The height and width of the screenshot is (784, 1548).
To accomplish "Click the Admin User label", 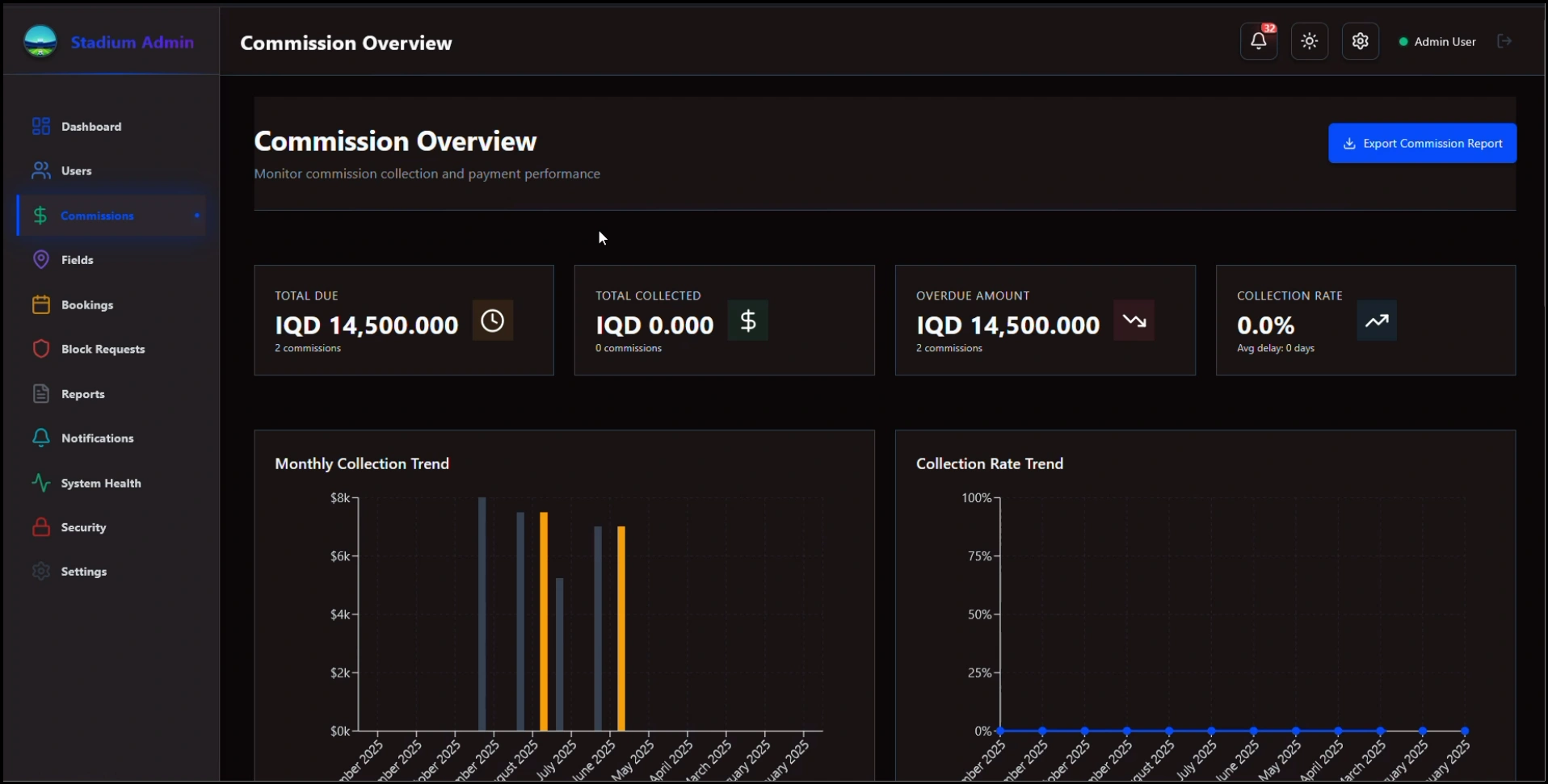I will click(1445, 40).
